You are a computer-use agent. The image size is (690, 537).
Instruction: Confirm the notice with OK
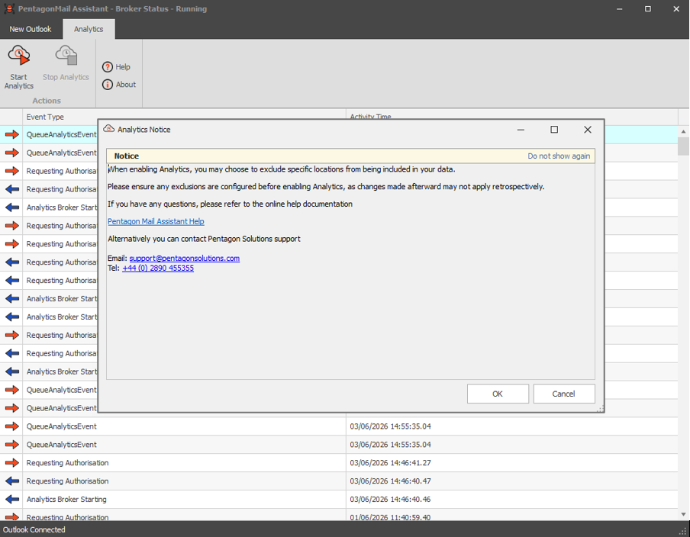498,394
